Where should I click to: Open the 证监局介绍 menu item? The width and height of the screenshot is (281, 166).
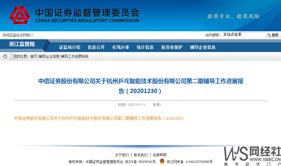[70, 47]
